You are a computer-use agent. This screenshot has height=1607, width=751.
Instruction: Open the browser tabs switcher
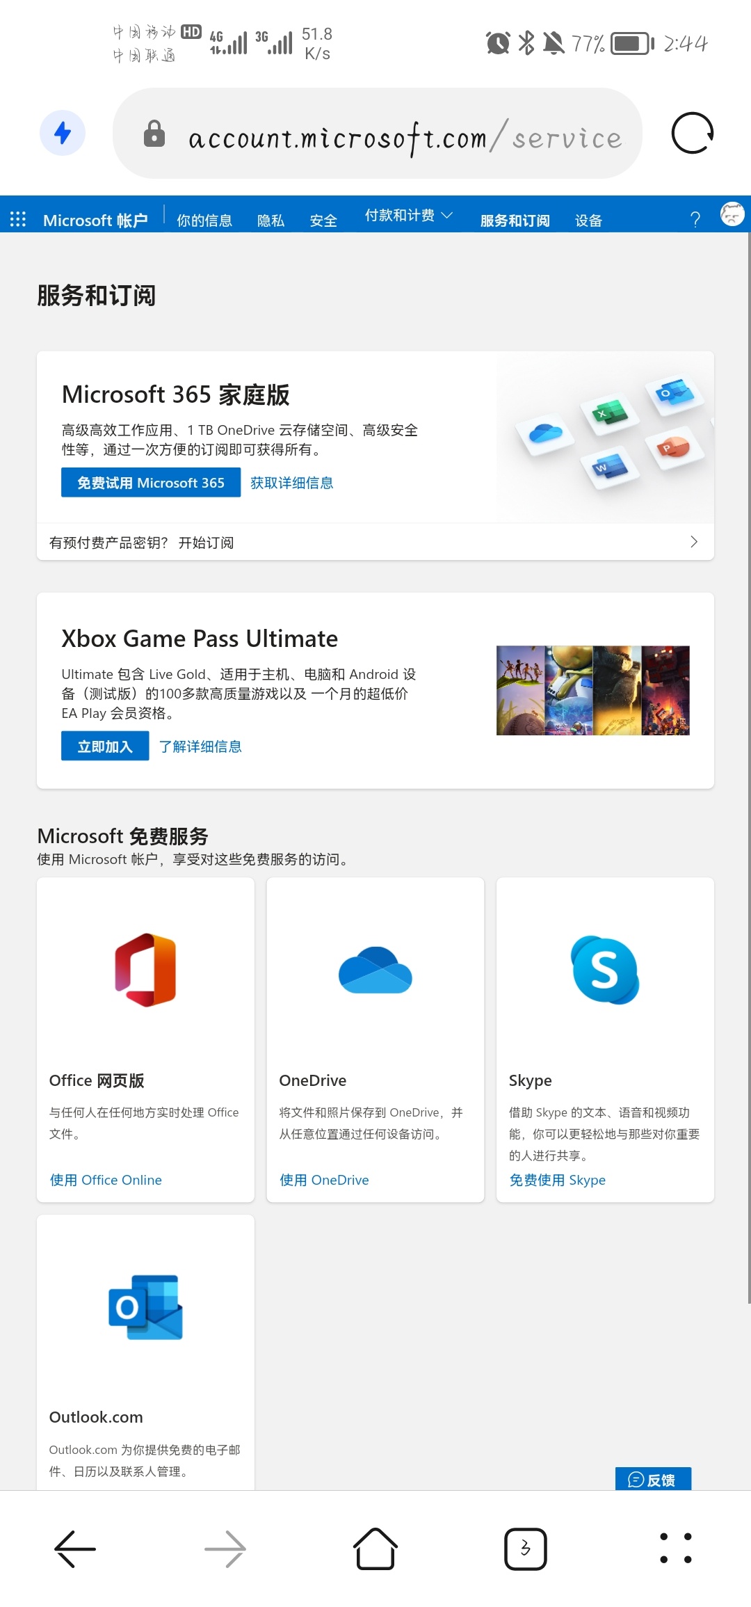[x=526, y=1549]
